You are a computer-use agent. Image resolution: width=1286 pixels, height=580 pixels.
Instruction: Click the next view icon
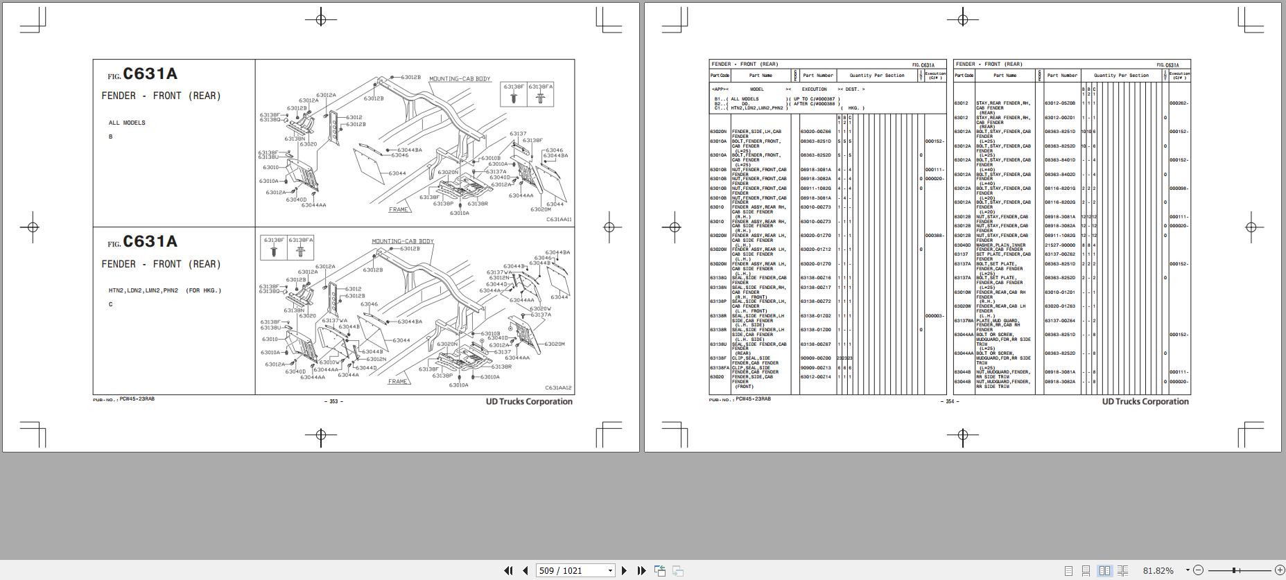[678, 570]
